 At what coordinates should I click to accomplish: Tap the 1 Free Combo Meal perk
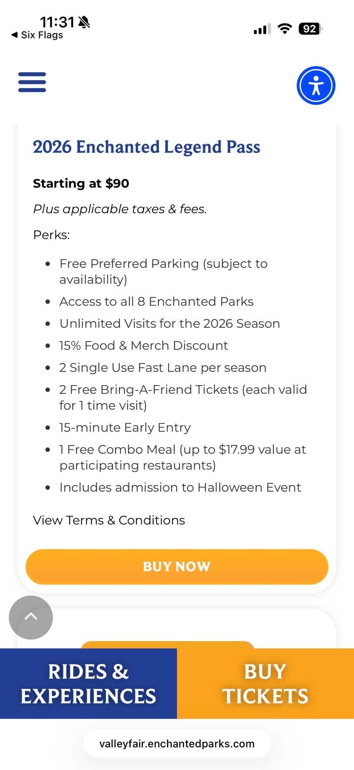tap(182, 457)
